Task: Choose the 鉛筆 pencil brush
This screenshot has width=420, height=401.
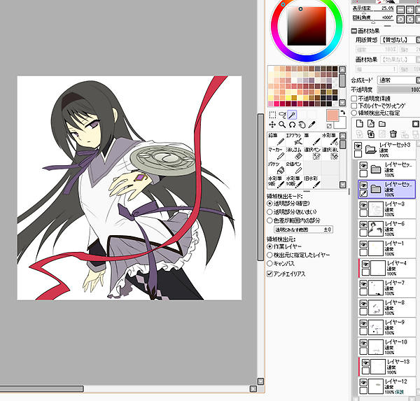Action: [x=276, y=139]
